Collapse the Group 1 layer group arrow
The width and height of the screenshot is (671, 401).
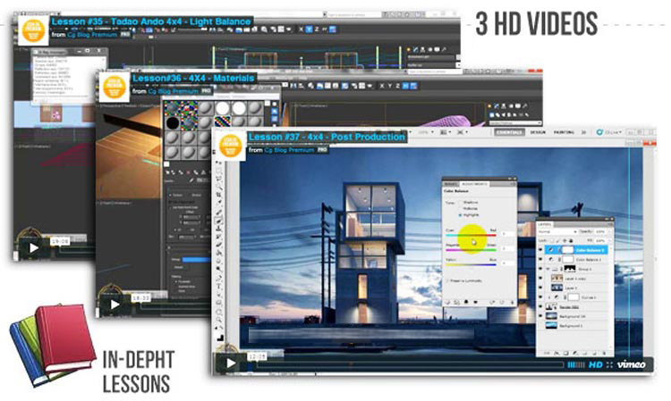pos(548,269)
